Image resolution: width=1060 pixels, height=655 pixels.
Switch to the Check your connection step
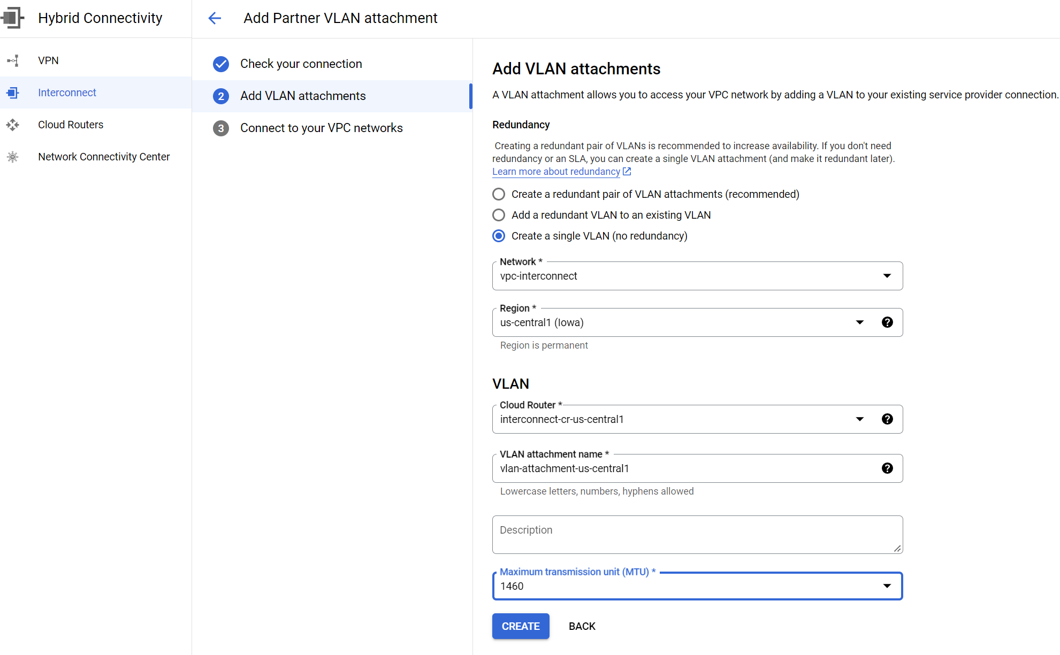(x=301, y=63)
